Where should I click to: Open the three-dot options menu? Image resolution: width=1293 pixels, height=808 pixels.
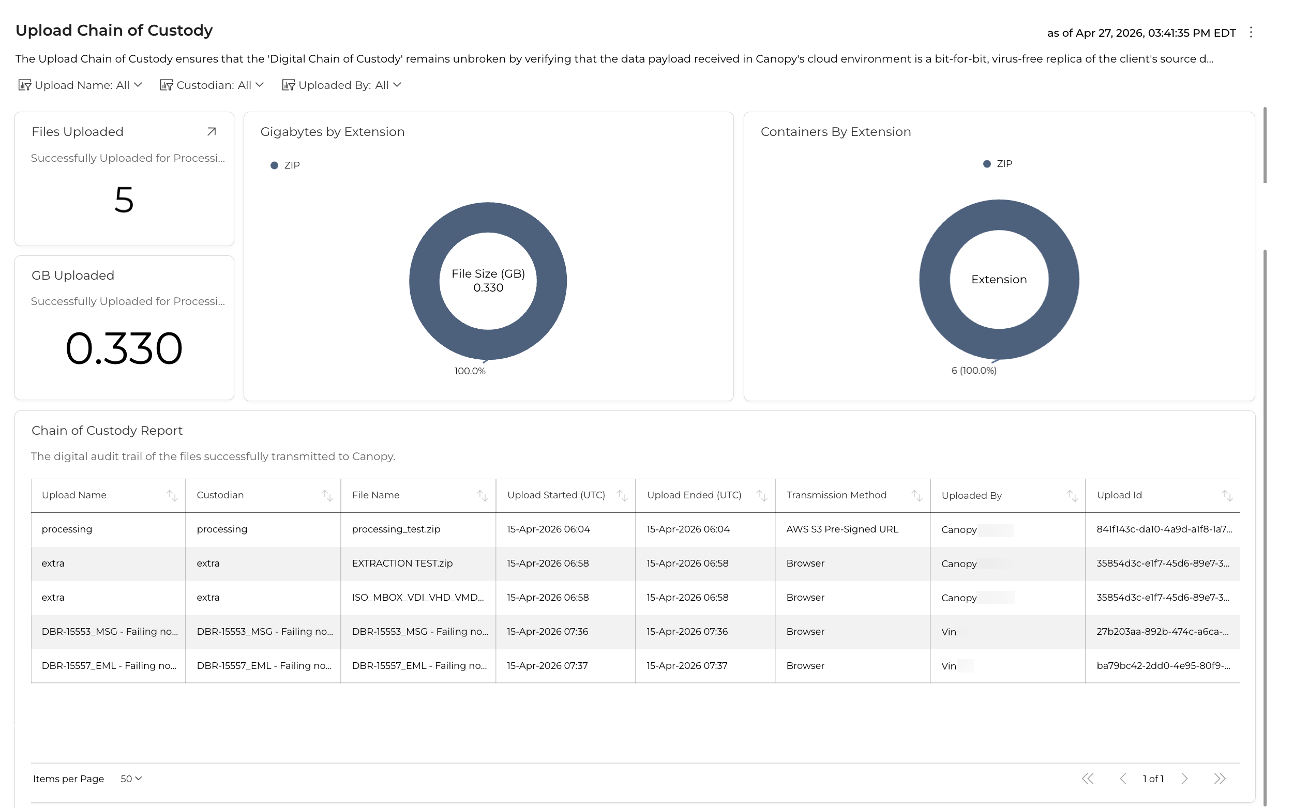click(x=1250, y=33)
